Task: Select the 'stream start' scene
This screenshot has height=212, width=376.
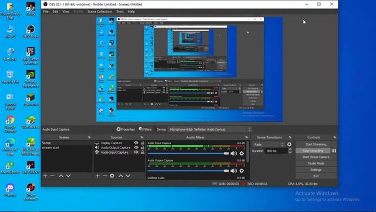Action: pos(66,148)
